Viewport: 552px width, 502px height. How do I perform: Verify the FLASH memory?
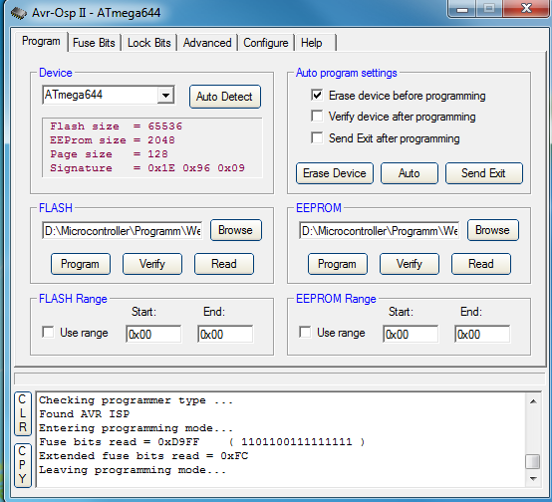[152, 264]
